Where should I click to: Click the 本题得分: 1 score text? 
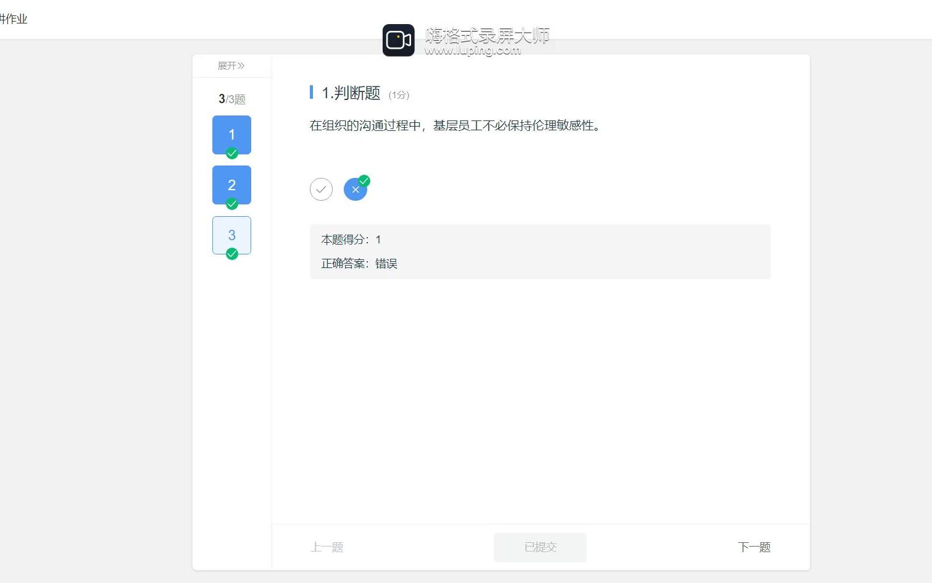click(x=351, y=240)
